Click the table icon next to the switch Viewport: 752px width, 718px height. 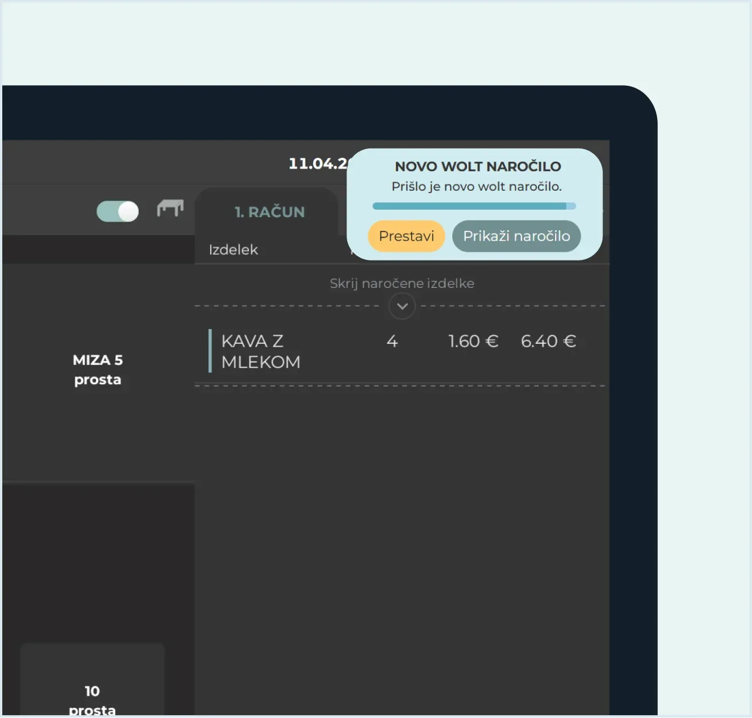pos(170,208)
